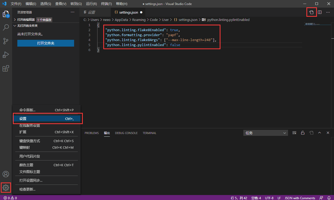Click the 打开文件夹 button

coord(46,43)
